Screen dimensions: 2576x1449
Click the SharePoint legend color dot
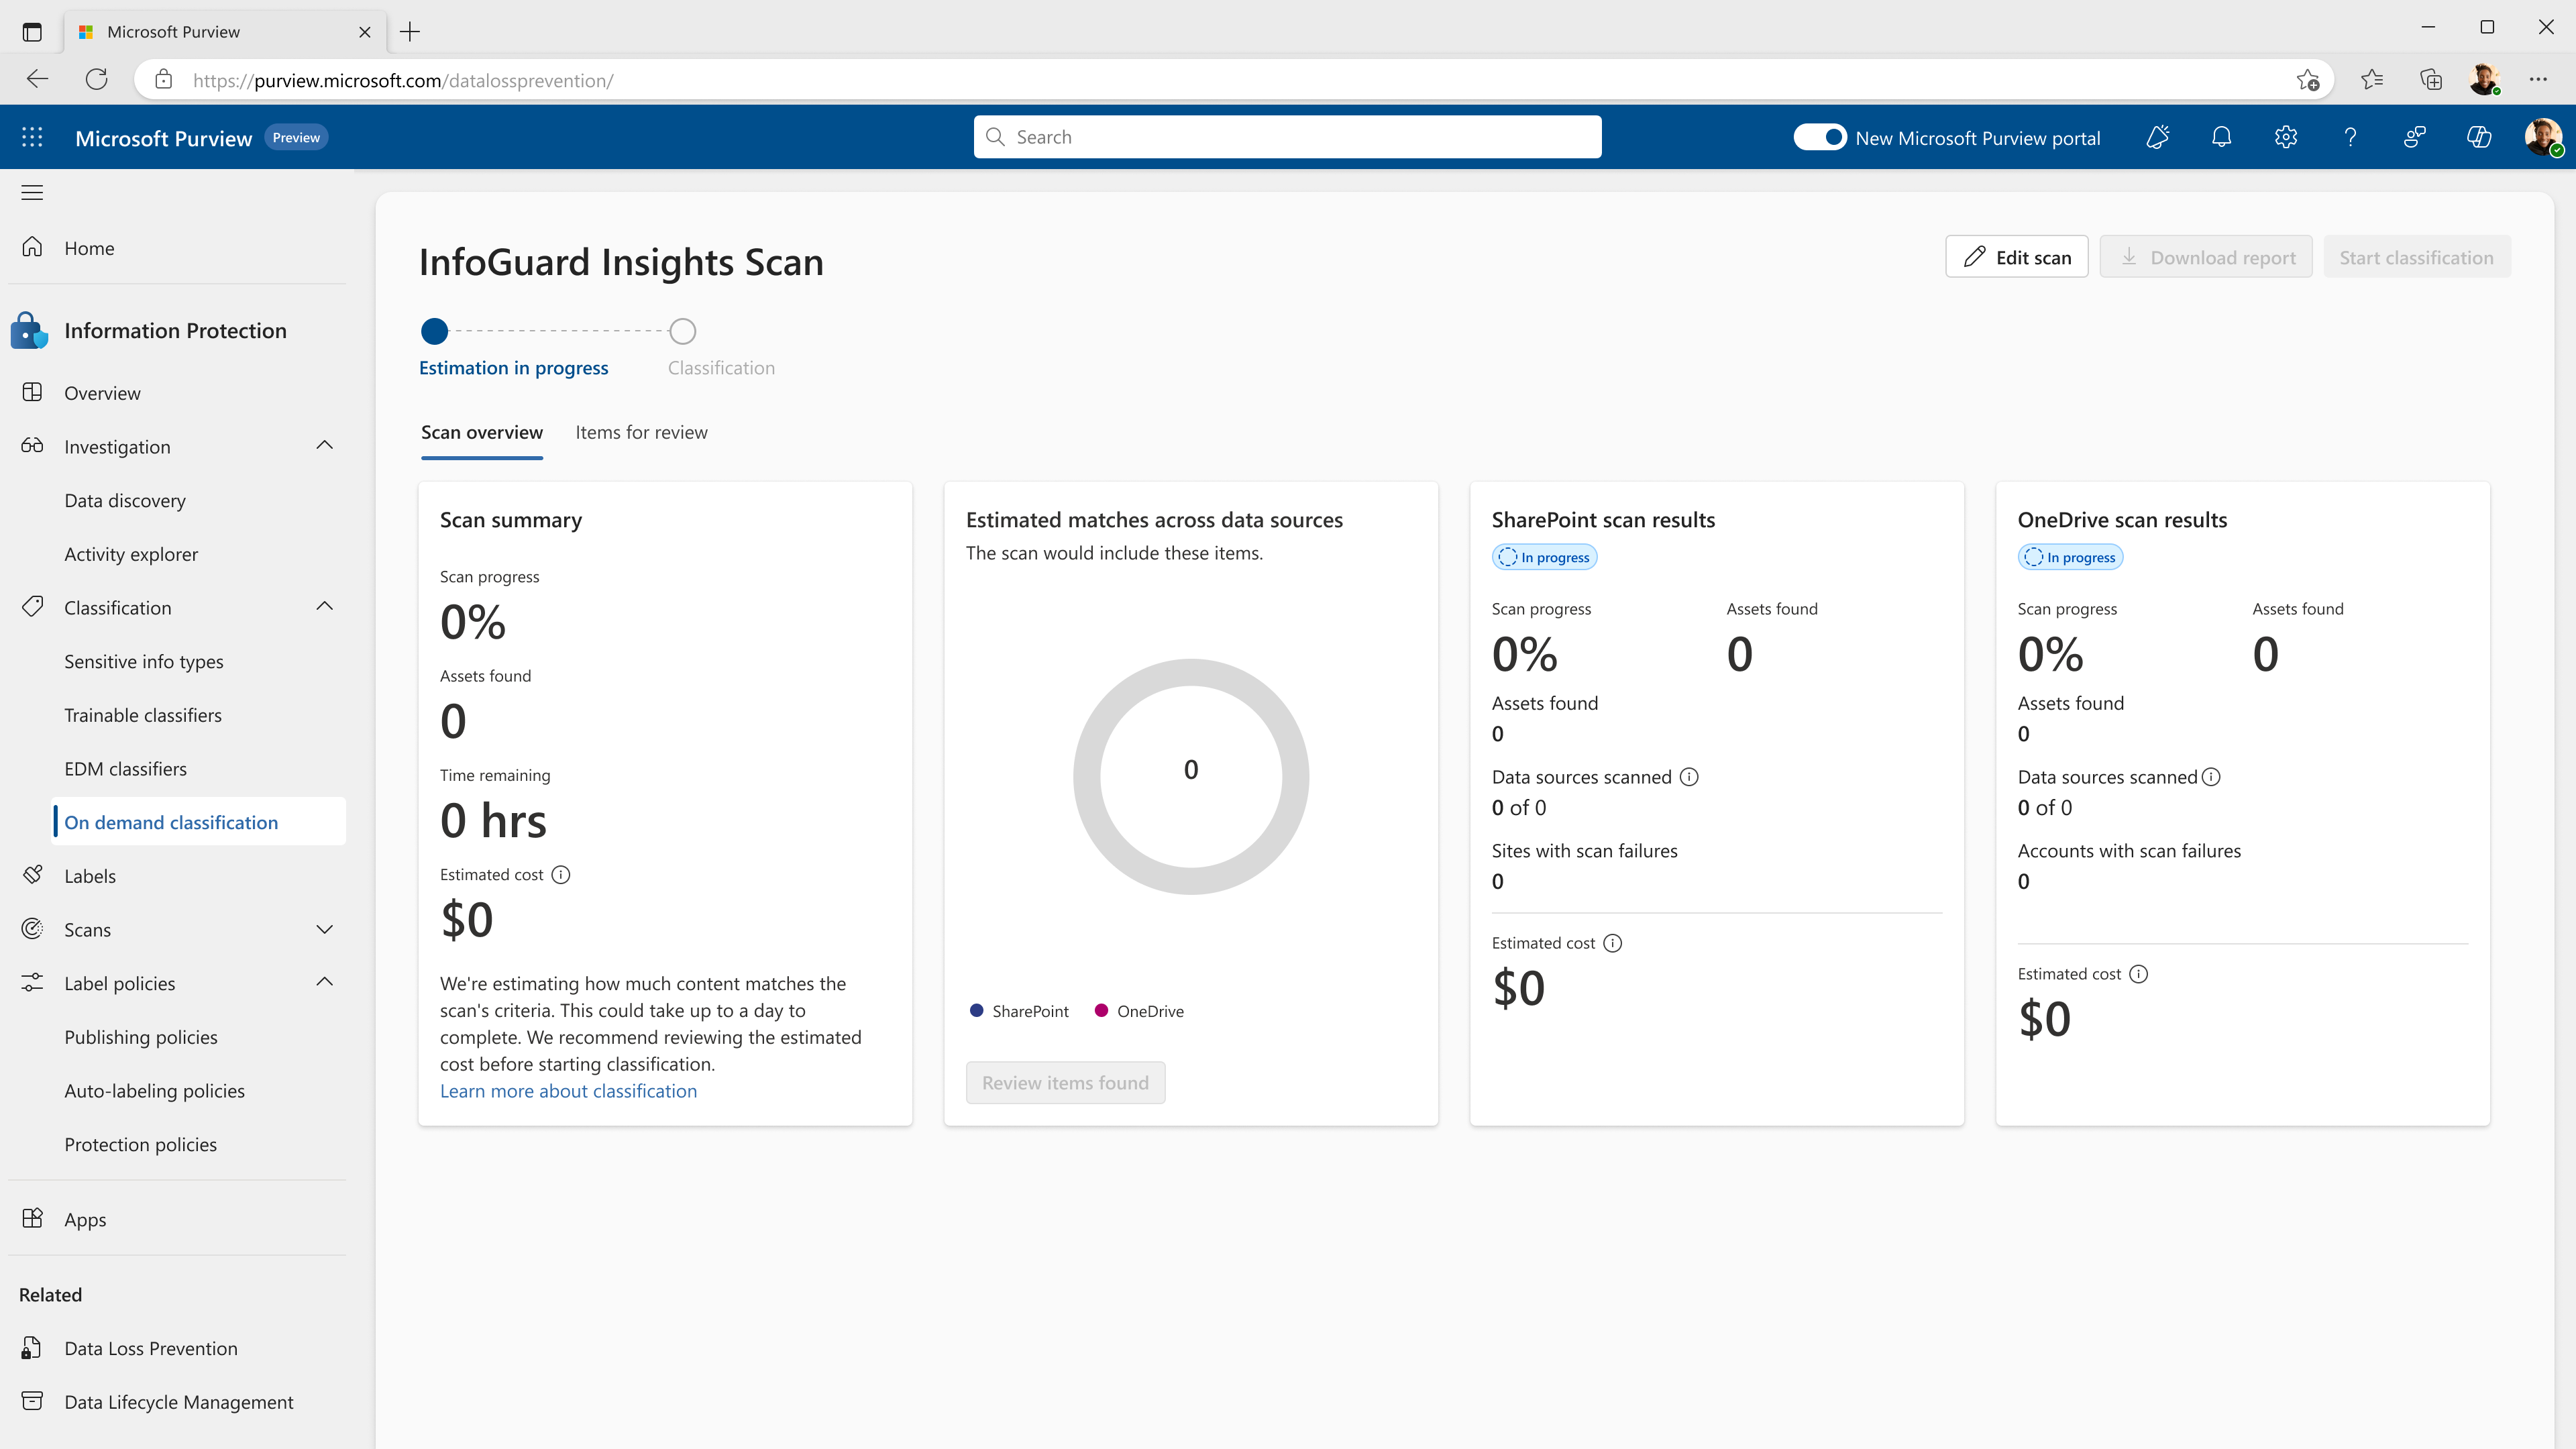pyautogui.click(x=976, y=1011)
